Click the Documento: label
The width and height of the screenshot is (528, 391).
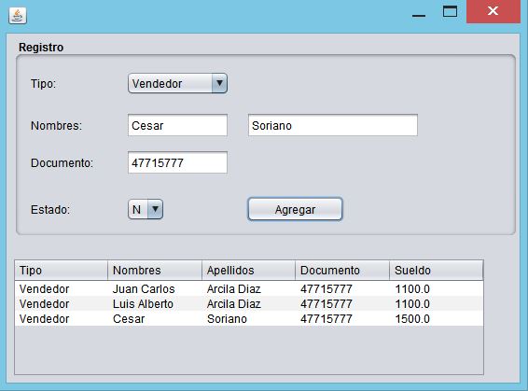(x=62, y=163)
